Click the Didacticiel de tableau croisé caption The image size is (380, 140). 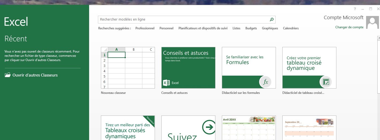pyautogui.click(x=303, y=93)
